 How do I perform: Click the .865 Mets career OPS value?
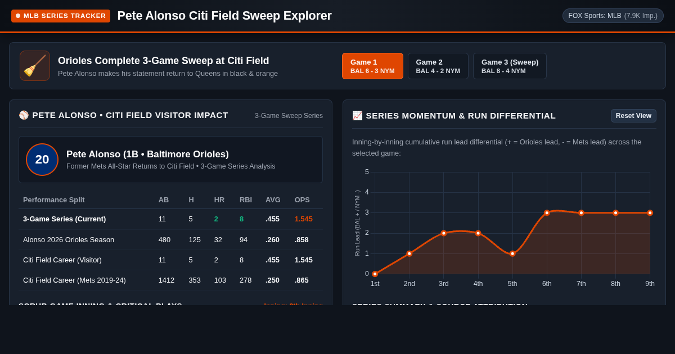302,280
